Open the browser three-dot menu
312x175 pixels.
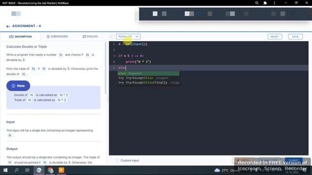pos(274,3)
